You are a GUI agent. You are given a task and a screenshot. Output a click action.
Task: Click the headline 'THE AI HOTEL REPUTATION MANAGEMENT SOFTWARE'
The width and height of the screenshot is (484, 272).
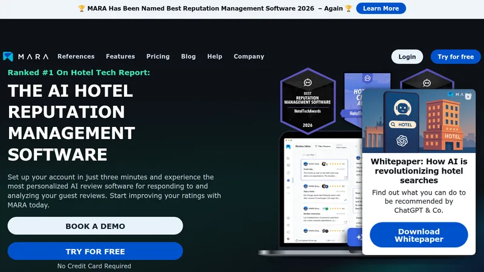pyautogui.click(x=71, y=123)
